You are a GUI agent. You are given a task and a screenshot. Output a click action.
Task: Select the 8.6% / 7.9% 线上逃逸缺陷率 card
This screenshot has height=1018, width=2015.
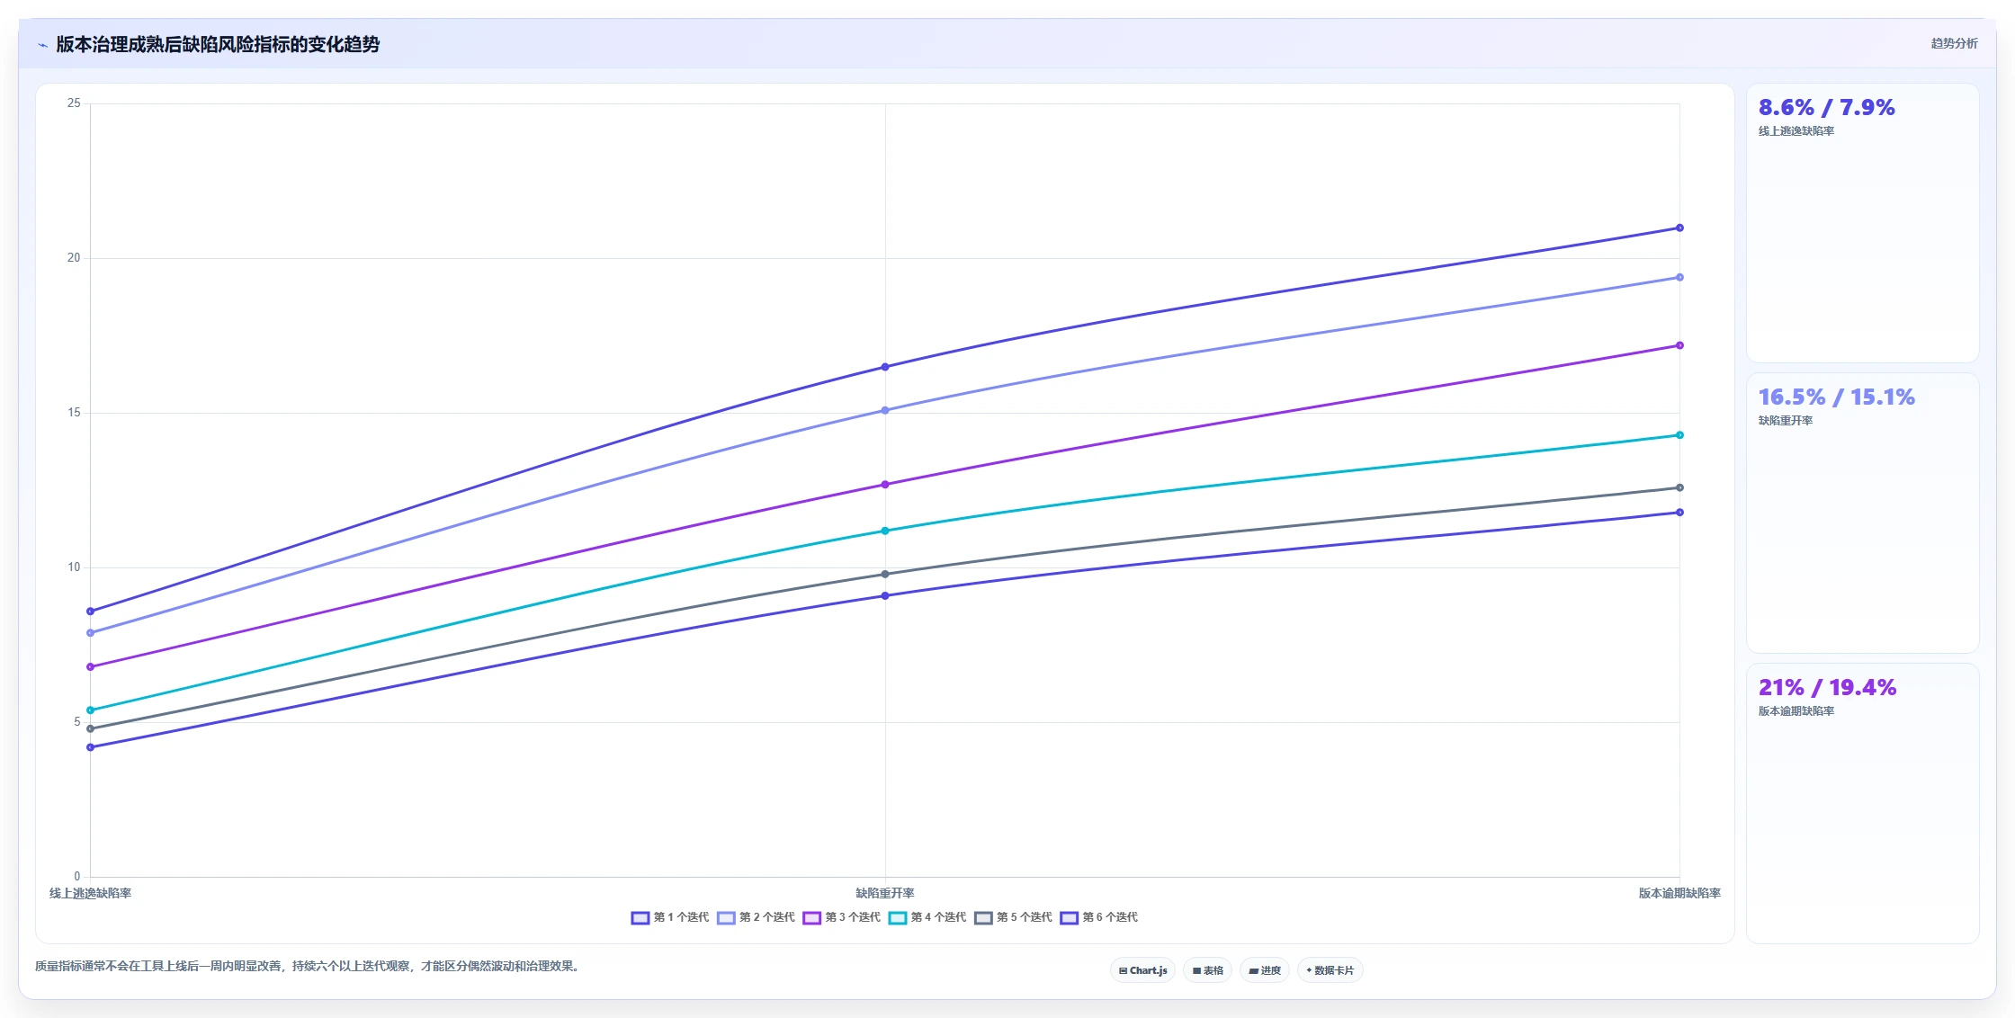pyautogui.click(x=1862, y=223)
